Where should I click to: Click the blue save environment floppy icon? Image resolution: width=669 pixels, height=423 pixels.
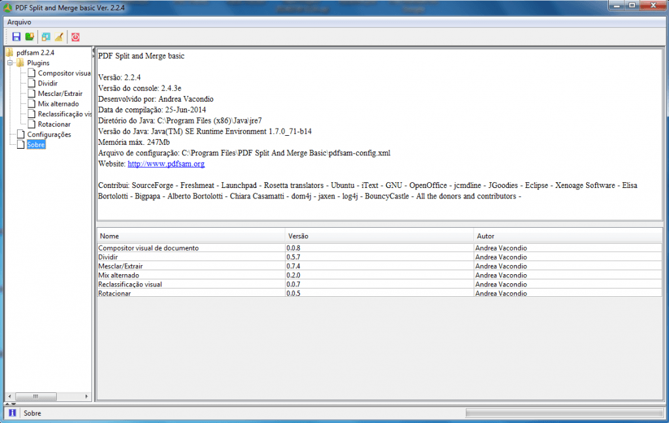click(x=16, y=37)
